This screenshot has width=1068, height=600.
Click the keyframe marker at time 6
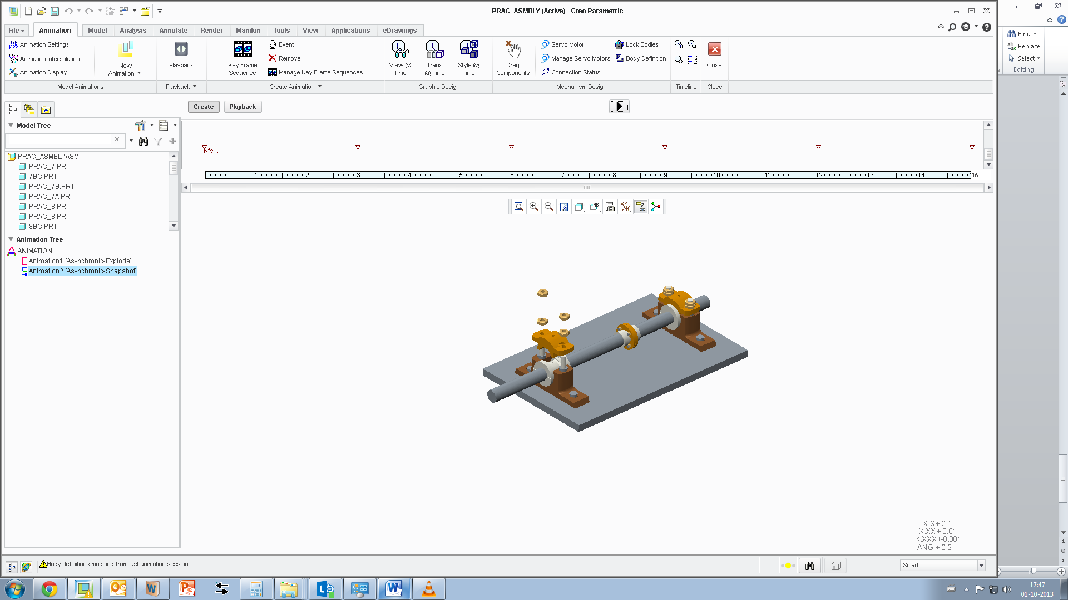tap(511, 147)
